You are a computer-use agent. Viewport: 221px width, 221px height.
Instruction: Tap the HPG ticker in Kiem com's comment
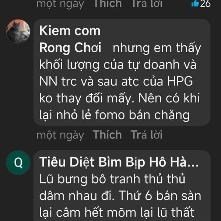click(x=180, y=81)
